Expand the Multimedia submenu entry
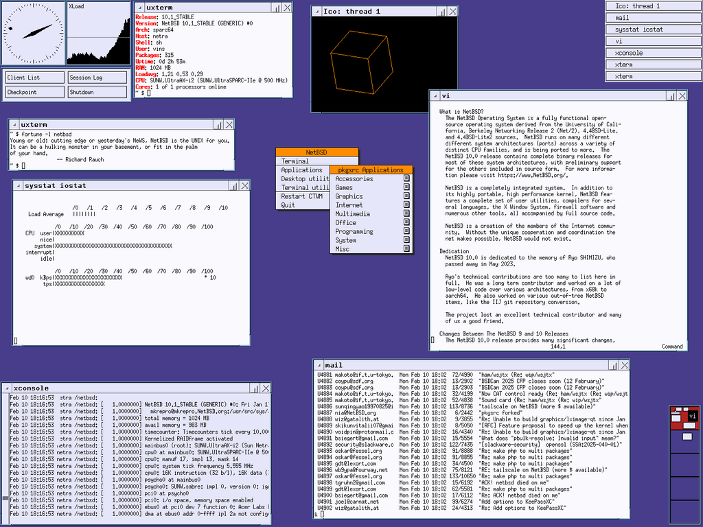The width and height of the screenshot is (703, 527). [x=371, y=214]
